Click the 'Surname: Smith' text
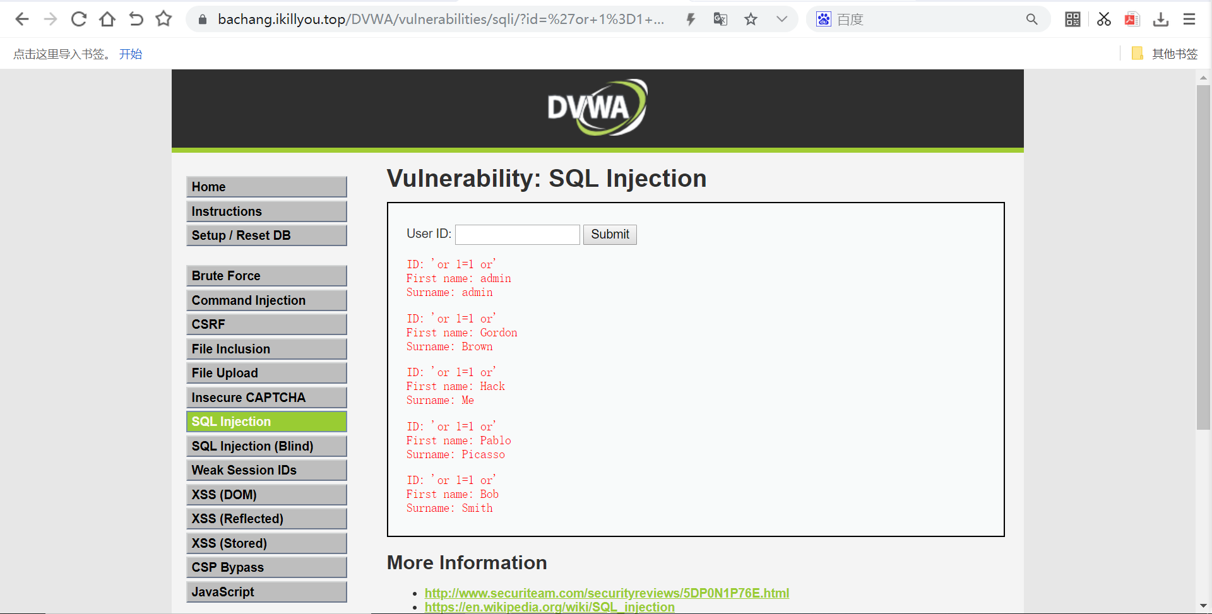The image size is (1212, 614). 449,508
